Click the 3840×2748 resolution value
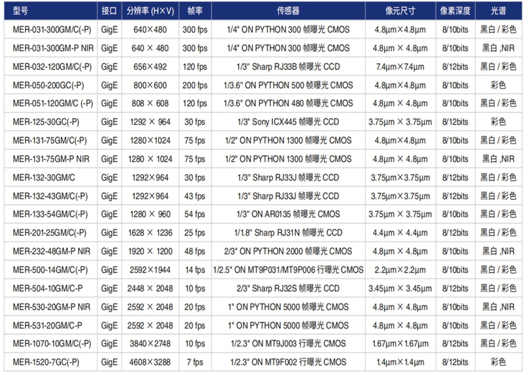The image size is (528, 375). (x=150, y=344)
